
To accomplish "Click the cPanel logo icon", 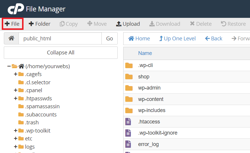I will pos(16,9).
